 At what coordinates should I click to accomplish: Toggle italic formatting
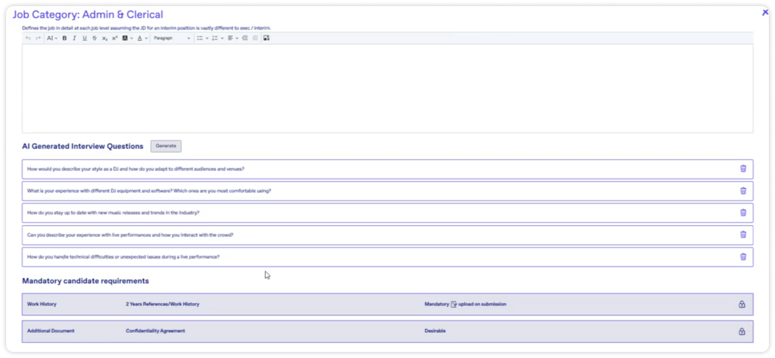pyautogui.click(x=74, y=38)
